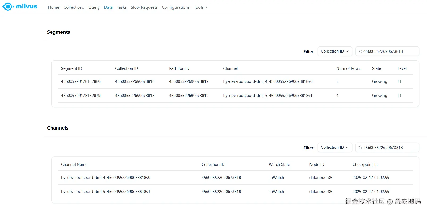Select channel name dml_5 in Channels table
Screen dimensions: 427x211
point(106,192)
